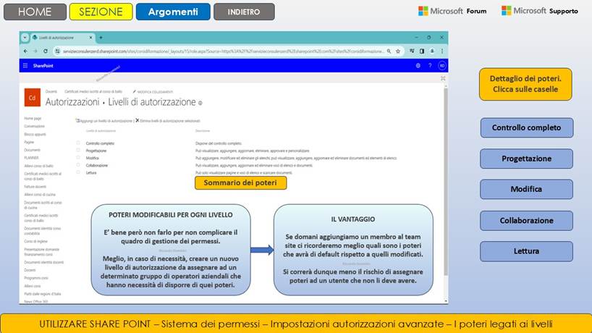Image resolution: width=592 pixels, height=333 pixels.
Task: Check the Progettazione checkbox
Action: pyautogui.click(x=78, y=150)
